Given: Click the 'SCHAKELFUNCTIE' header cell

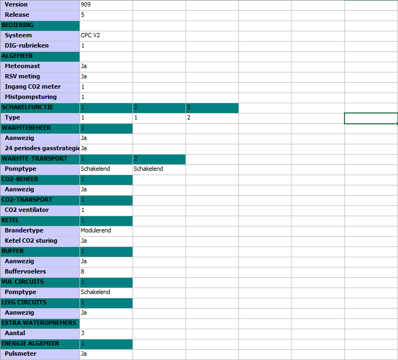Looking at the screenshot, I should click(39, 107).
